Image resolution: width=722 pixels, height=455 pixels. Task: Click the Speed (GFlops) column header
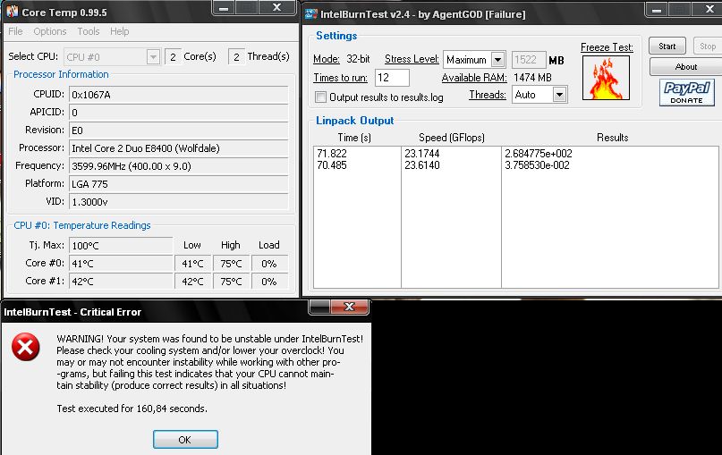tap(452, 138)
